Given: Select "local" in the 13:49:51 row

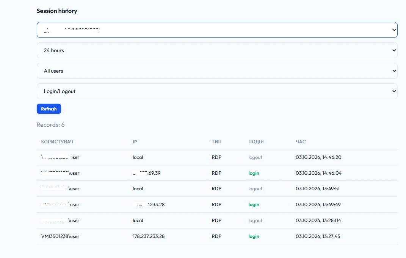Looking at the screenshot, I should pyautogui.click(x=138, y=189).
